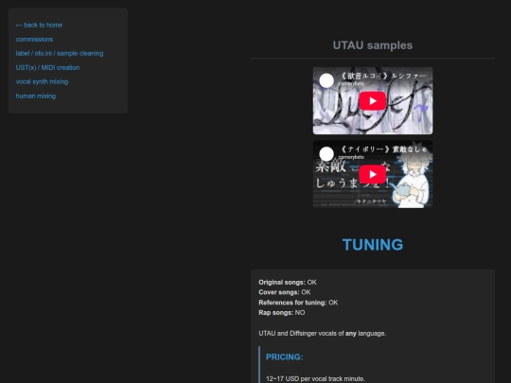Select the 'Cover songs: OK' line
This screenshot has width=511, height=383.
285,292
